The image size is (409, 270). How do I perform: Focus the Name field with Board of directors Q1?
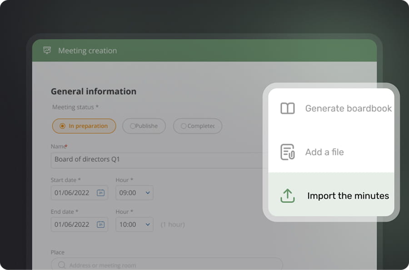pyautogui.click(x=155, y=160)
